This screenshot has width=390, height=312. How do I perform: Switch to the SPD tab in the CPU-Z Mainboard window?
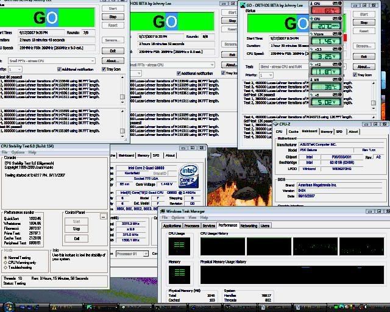[x=339, y=132]
